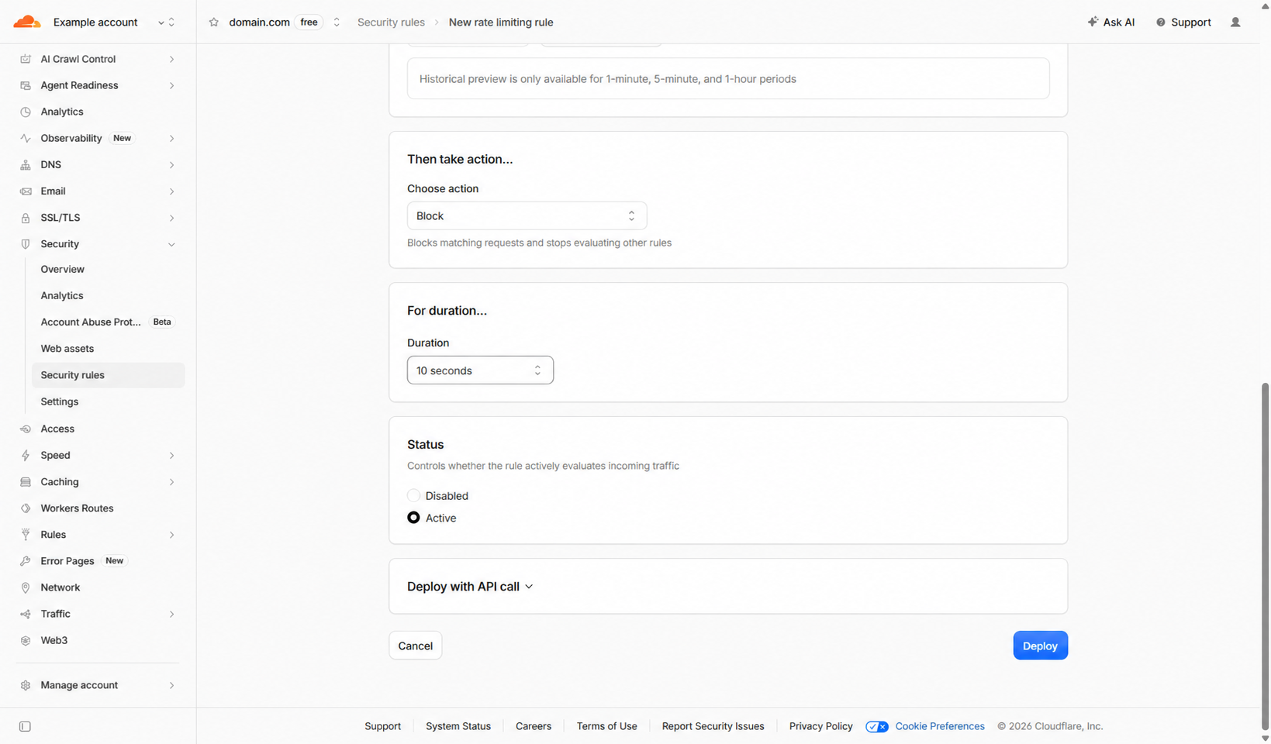Go to Security rules breadcrumb
Screen dimensions: 1271x744
(x=391, y=22)
